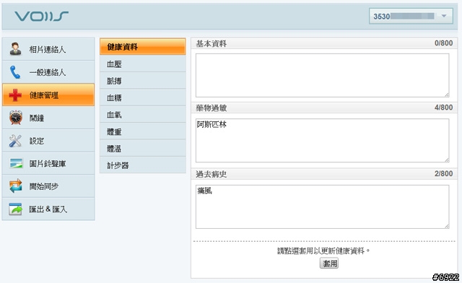Click inside the 藥物過敏 text area
This screenshot has height=283, width=462.
click(x=323, y=141)
